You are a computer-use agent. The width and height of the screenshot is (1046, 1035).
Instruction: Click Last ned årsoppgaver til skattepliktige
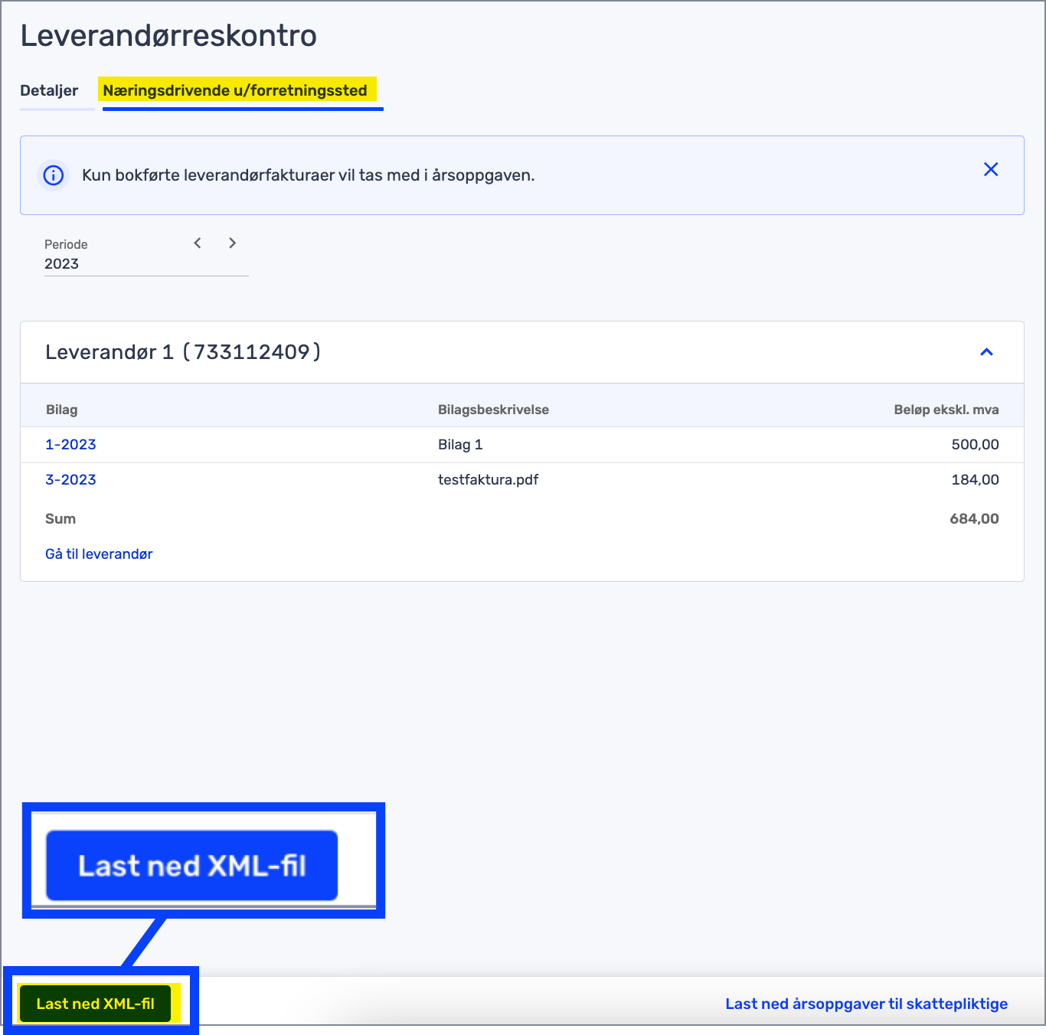click(865, 1003)
